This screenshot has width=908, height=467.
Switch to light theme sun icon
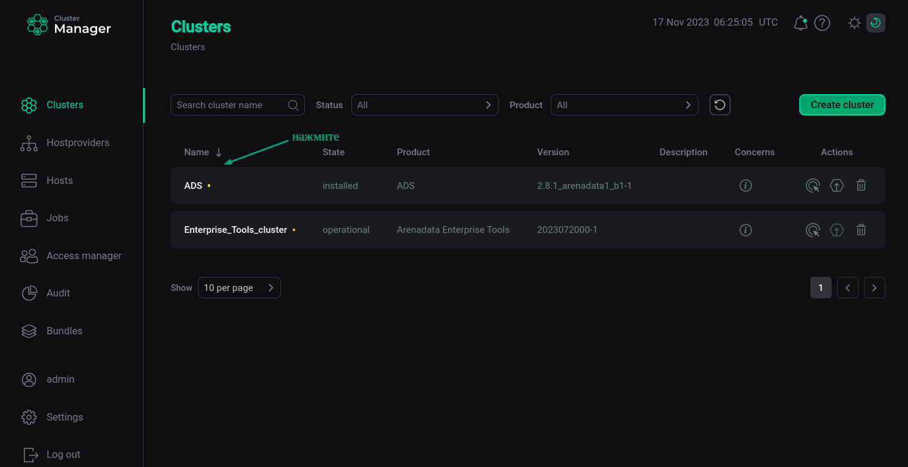(x=854, y=23)
